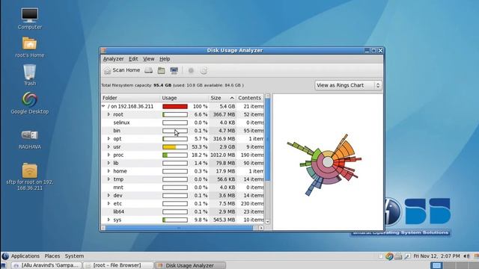Screen dimensions: 479x269
Task: Click the Scan Home toolbar button
Action: (x=122, y=70)
